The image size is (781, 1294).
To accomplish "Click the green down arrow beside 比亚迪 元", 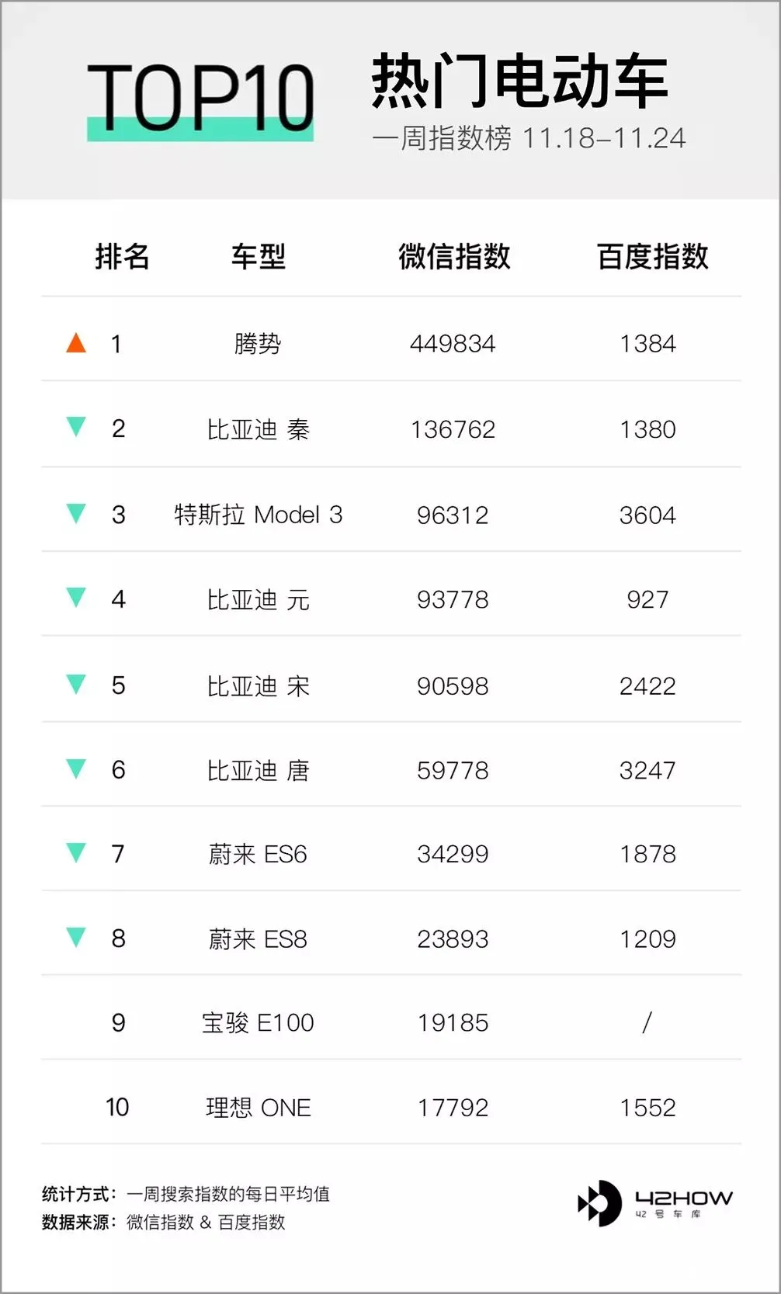I will click(x=76, y=598).
